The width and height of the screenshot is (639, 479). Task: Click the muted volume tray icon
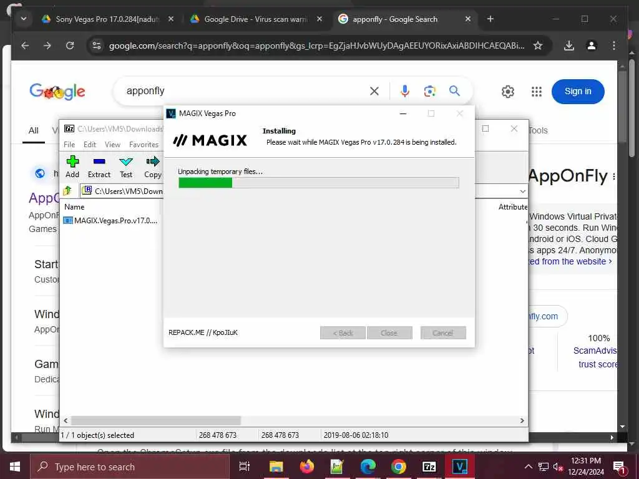[x=558, y=467]
